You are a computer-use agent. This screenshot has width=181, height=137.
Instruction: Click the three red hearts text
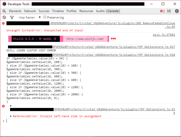[113, 39]
